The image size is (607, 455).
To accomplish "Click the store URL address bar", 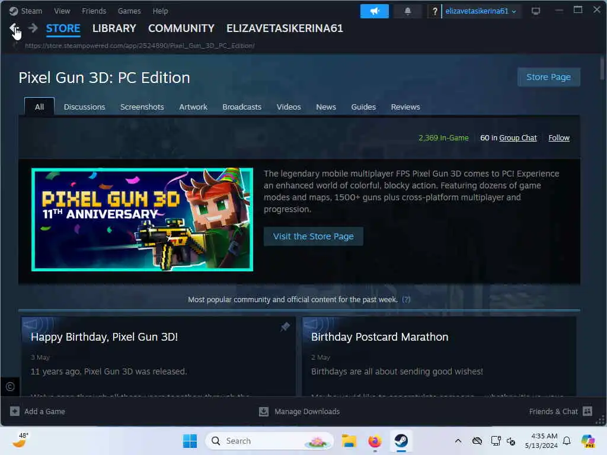I will pos(140,46).
